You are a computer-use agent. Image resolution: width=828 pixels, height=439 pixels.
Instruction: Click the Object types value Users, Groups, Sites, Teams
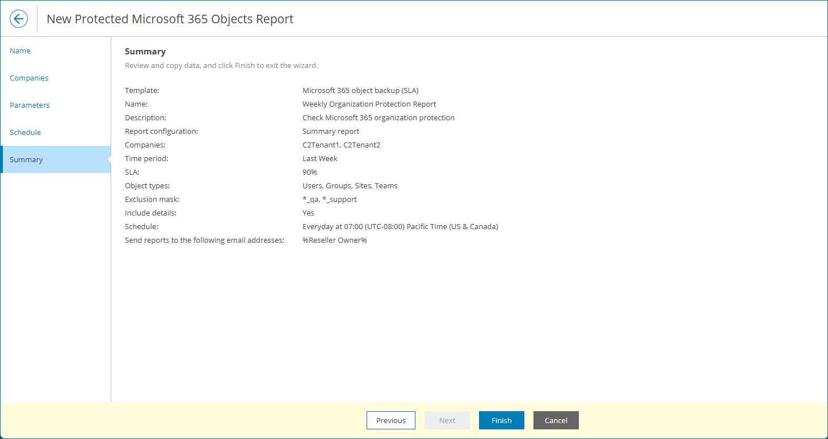point(350,185)
